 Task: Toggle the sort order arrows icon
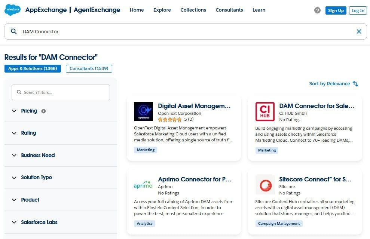(355, 84)
